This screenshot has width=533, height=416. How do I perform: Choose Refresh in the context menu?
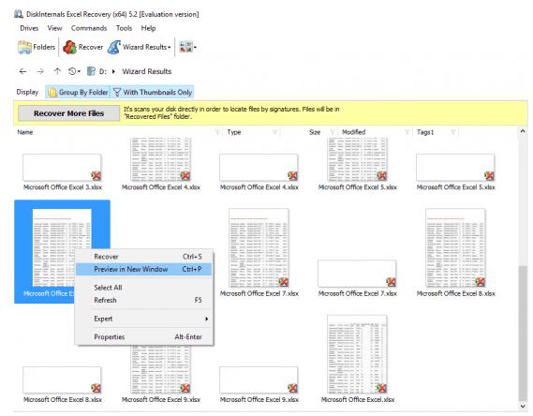pyautogui.click(x=144, y=300)
